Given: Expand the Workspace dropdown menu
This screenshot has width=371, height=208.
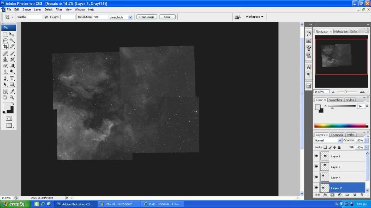Looking at the screenshot, I should 255,17.
